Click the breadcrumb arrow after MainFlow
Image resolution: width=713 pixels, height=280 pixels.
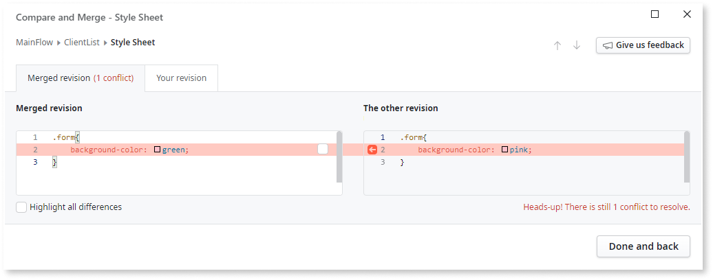59,43
